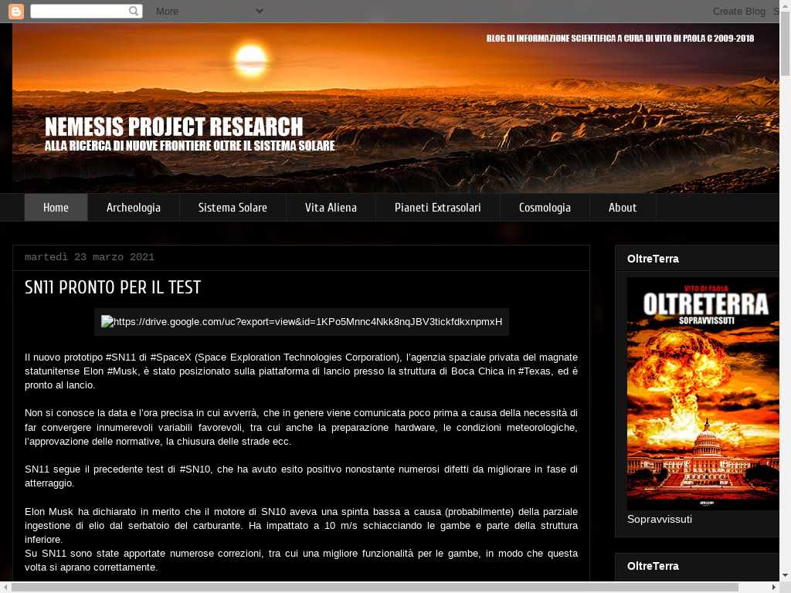Image resolution: width=791 pixels, height=593 pixels.
Task: Click the magnifier icon in the search box
Action: (x=134, y=11)
